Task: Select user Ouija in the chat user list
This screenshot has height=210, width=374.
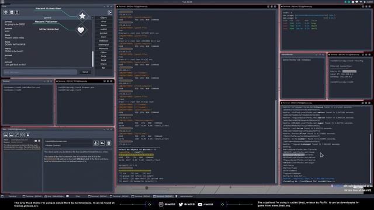Action: pos(103,56)
